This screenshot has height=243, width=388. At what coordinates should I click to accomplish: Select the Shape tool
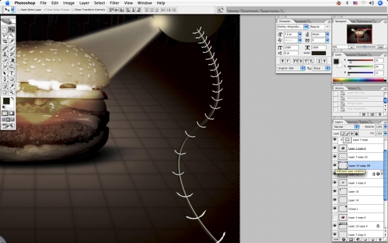click(x=12, y=79)
